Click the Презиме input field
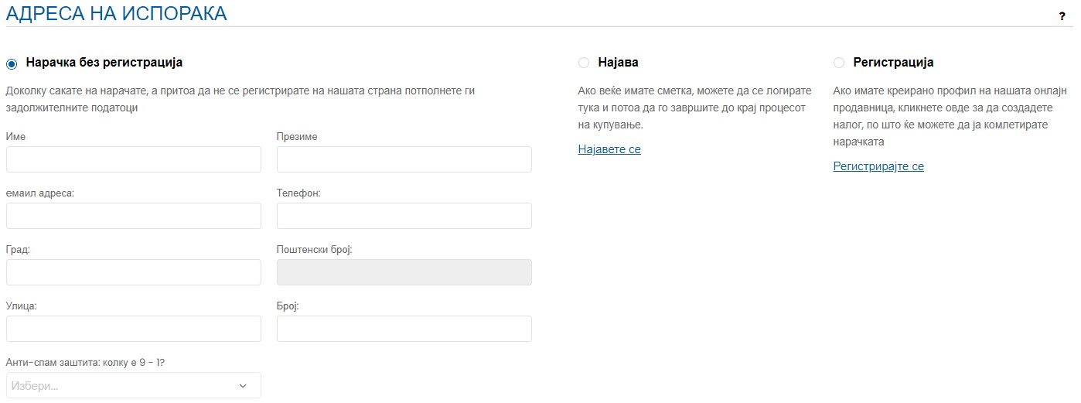Viewport: 1081px width, 403px height. tap(404, 159)
